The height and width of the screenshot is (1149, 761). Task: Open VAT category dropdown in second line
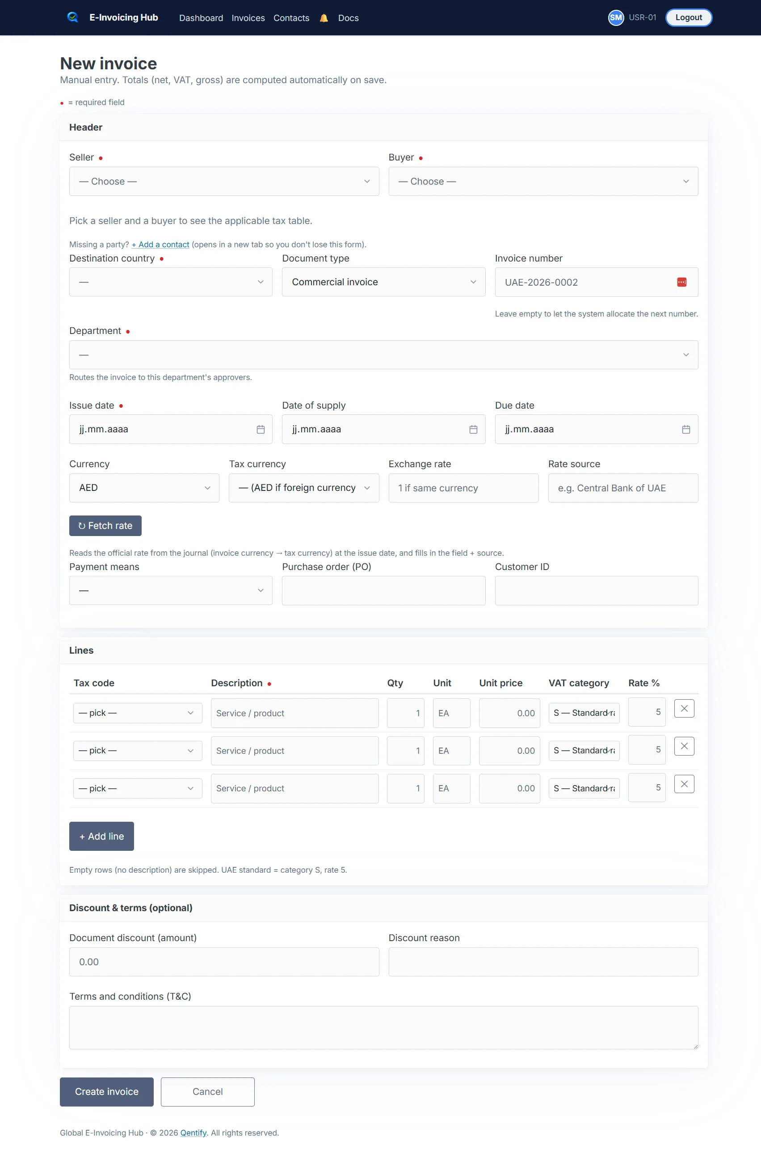click(x=584, y=751)
